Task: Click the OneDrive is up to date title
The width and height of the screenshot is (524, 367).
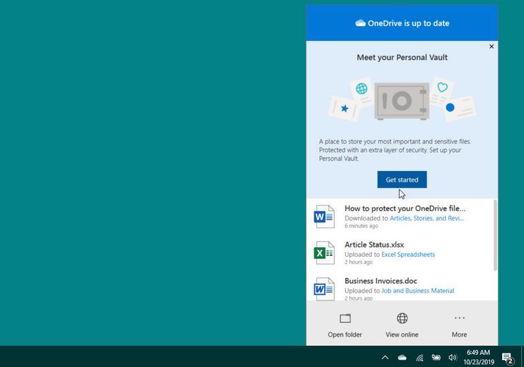Action: 408,23
